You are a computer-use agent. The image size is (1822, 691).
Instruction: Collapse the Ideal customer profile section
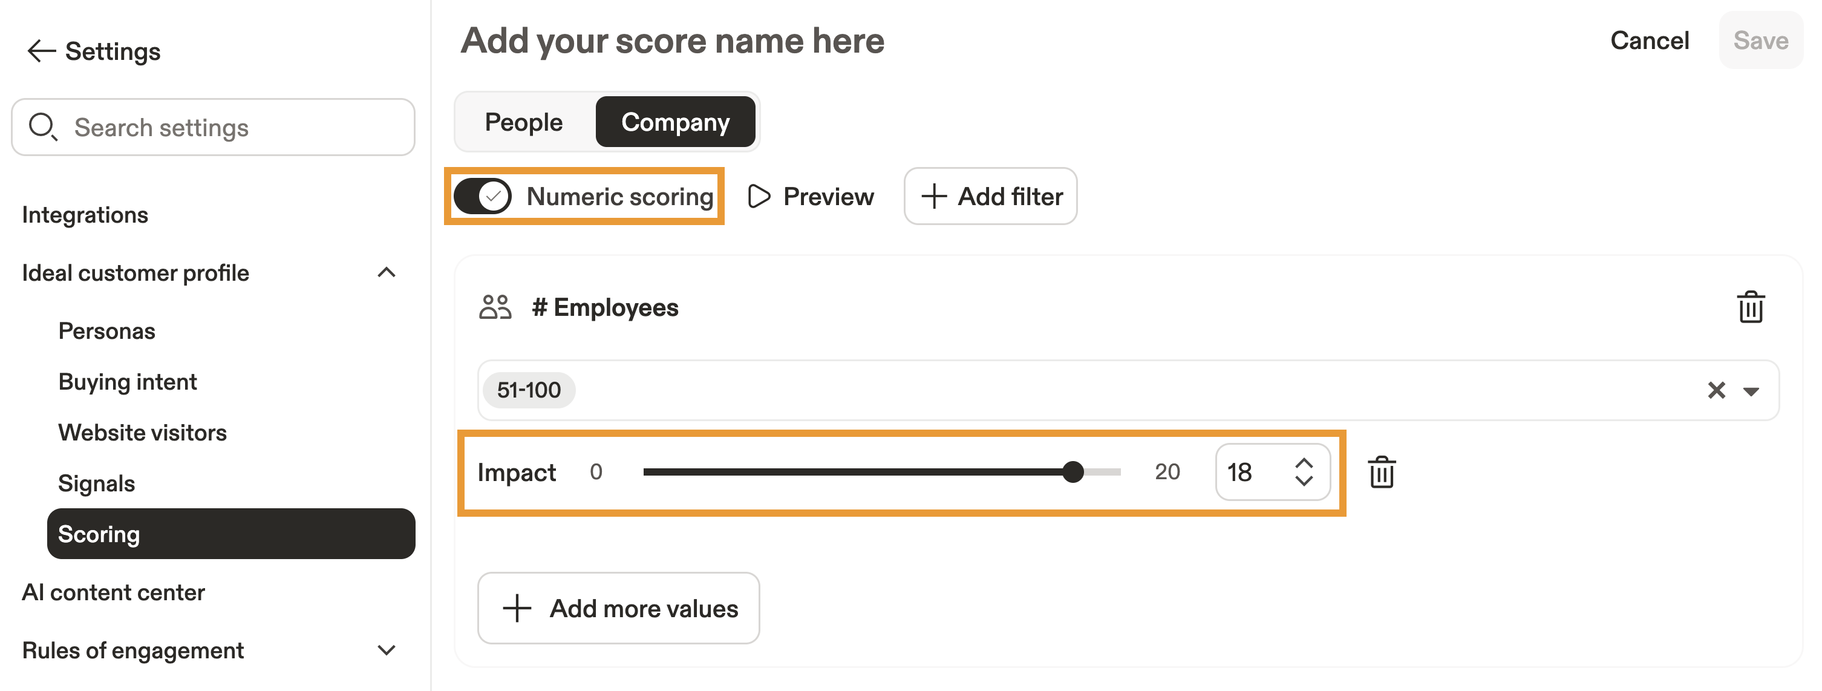pos(386,273)
